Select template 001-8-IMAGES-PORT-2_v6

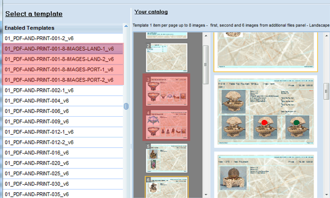[x=63, y=80]
